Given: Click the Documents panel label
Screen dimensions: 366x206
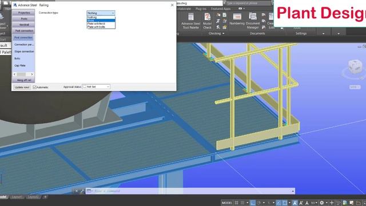Looking at the screenshot, I should 257,34.
